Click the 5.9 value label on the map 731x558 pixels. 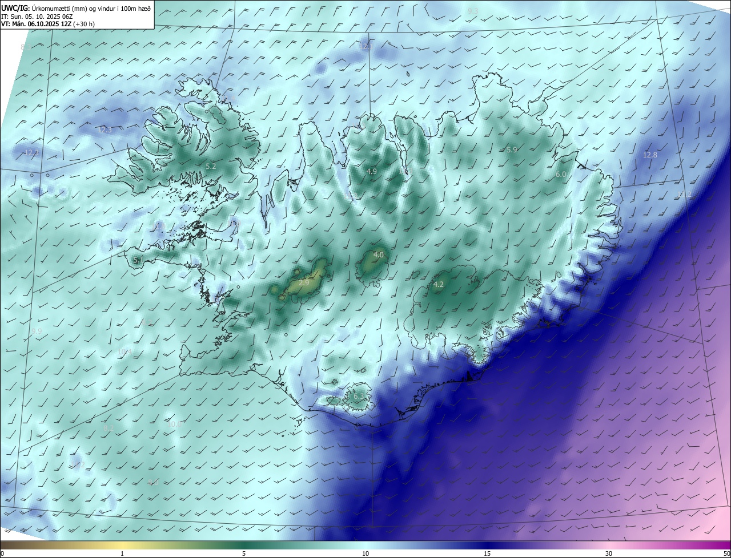[x=512, y=149]
